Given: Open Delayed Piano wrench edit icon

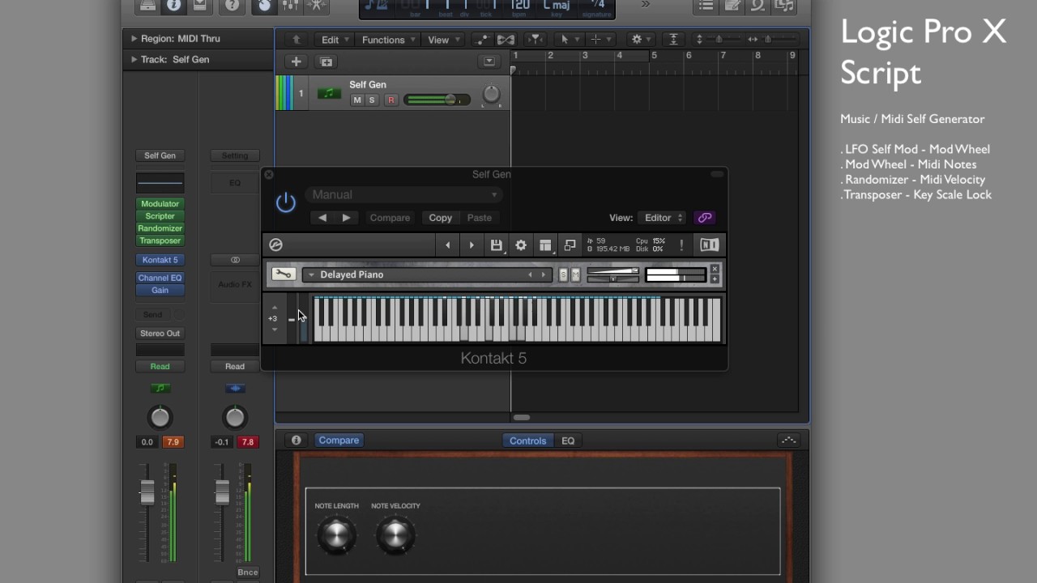Looking at the screenshot, I should click(x=283, y=274).
